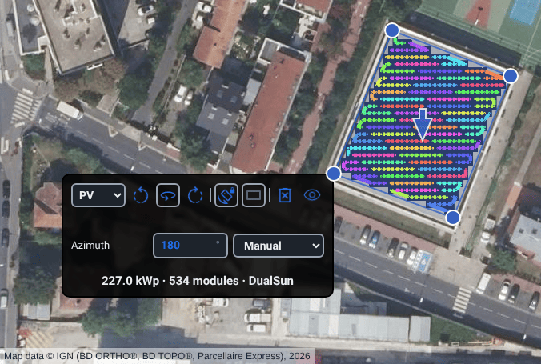Select the landscape rectangle layout button
Viewport: 541px width, 364px height.
(254, 195)
